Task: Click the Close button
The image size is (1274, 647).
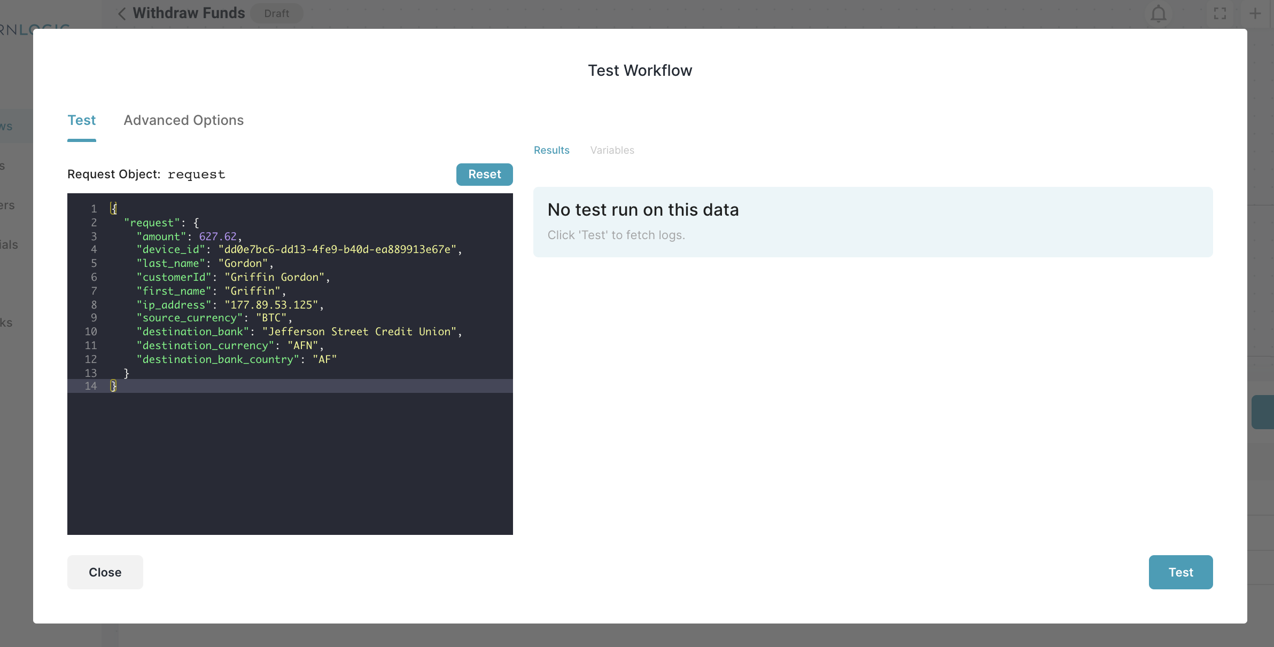Action: click(105, 572)
